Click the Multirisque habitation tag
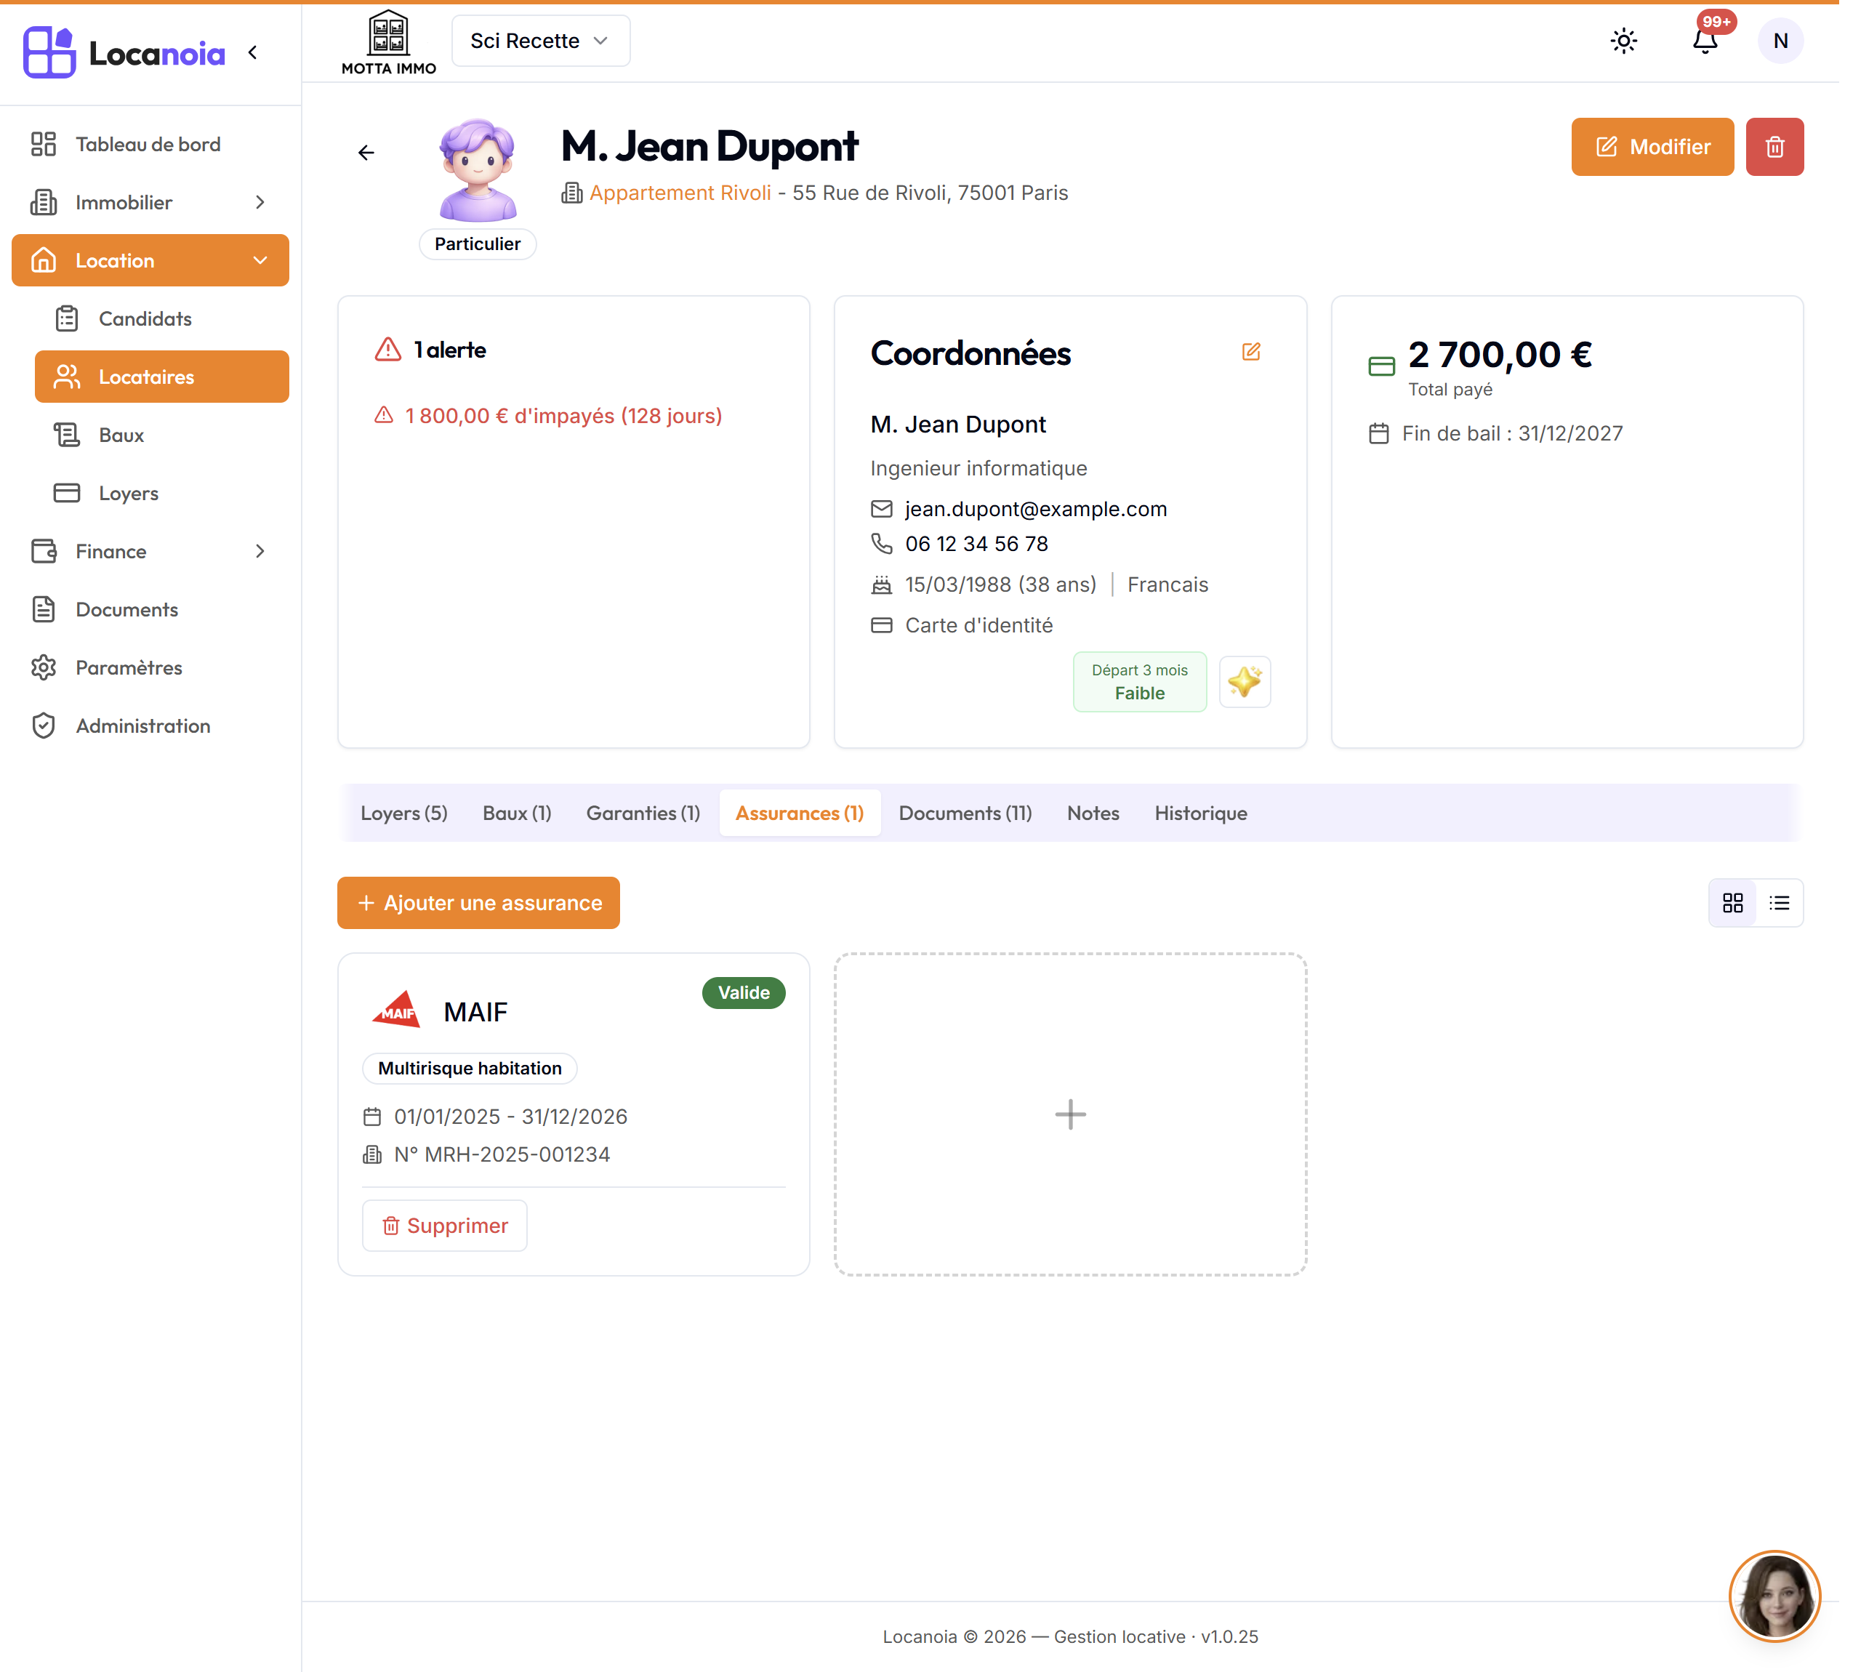Viewport: 1861px width, 1672px height. coord(470,1069)
